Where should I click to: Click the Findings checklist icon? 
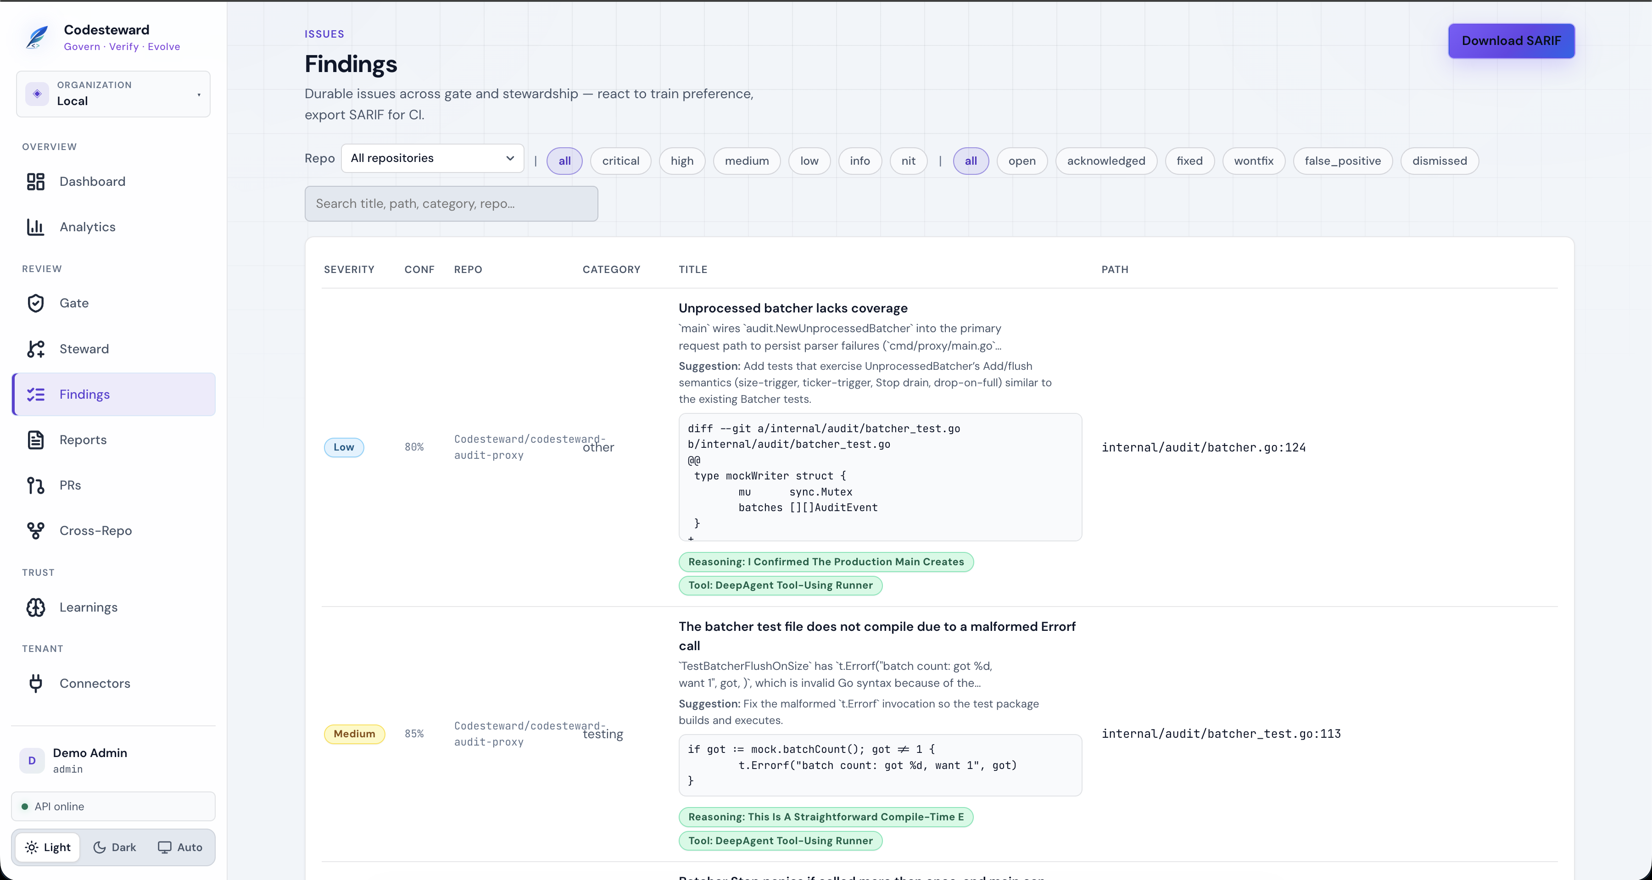coord(36,395)
